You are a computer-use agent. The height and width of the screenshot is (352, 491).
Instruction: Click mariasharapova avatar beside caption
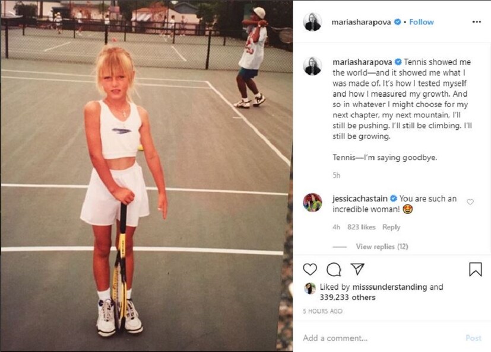pos(312,66)
